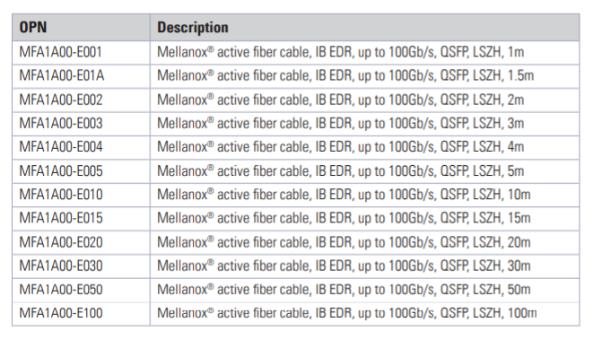Select the MFA1A00-E020 part number cell

pyautogui.click(x=81, y=242)
